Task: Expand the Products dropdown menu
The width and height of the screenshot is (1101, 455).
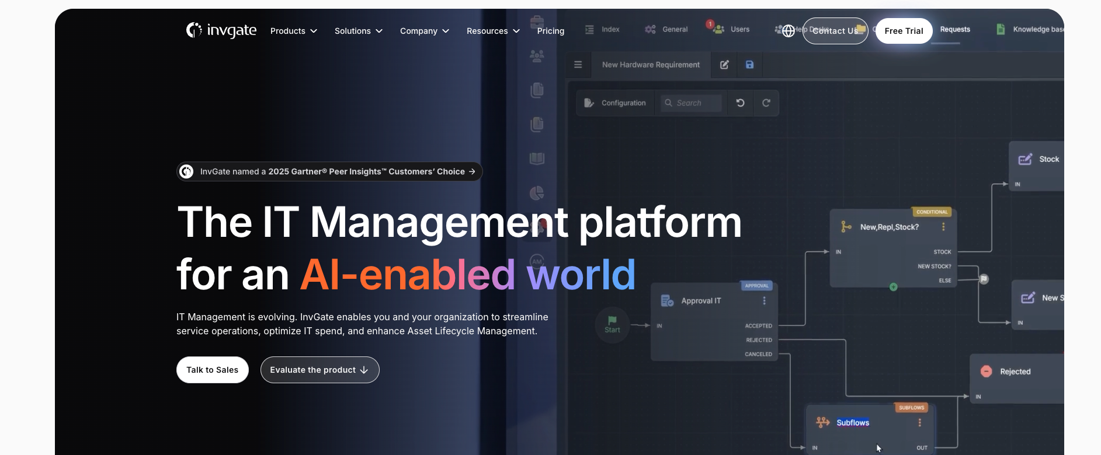Action: 294,31
